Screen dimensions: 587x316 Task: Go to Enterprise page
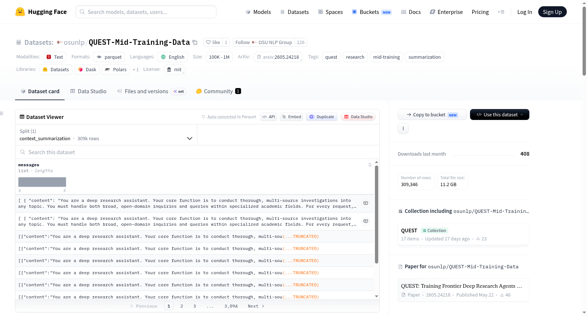pos(446,12)
